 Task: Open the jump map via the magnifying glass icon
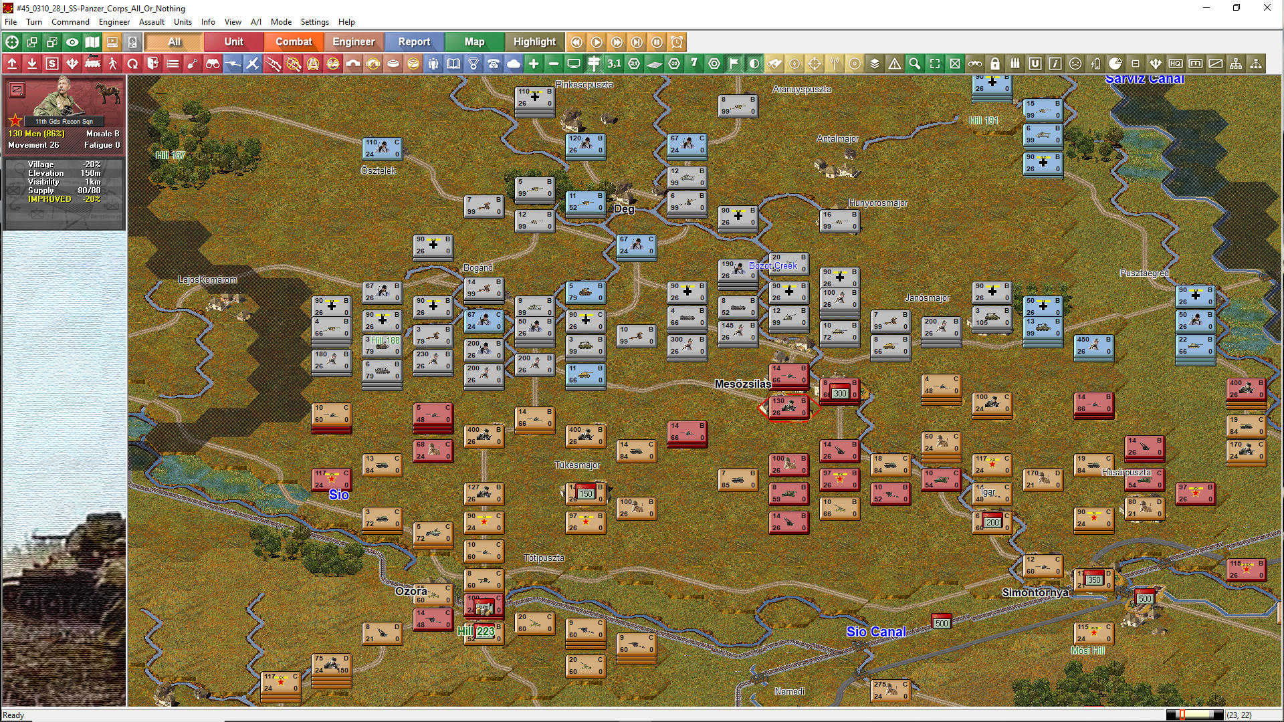[915, 64]
